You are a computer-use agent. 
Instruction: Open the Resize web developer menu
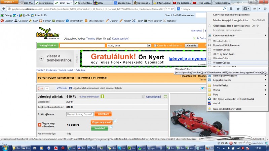tap(125, 21)
